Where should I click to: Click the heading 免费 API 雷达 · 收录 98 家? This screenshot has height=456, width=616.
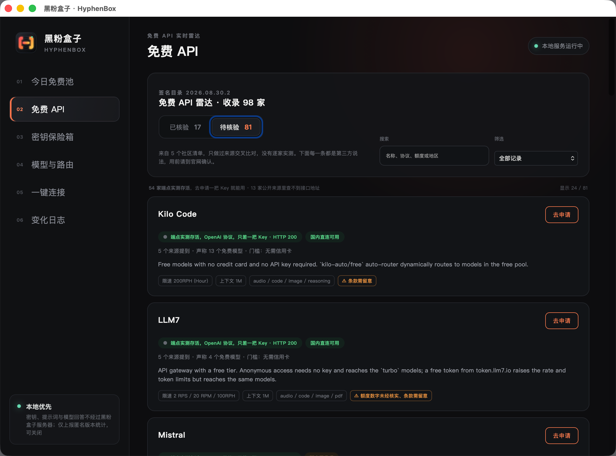(212, 103)
